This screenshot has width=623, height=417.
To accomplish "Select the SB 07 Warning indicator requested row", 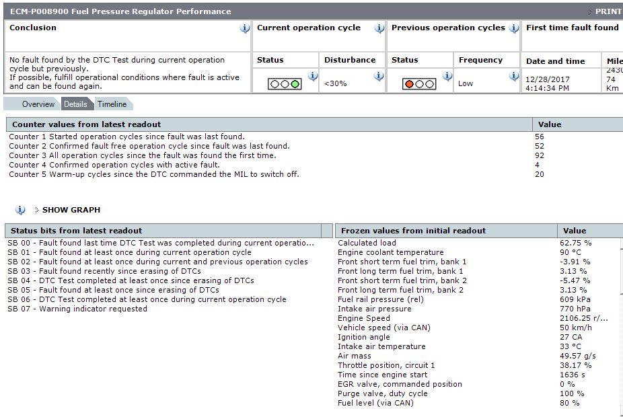I will pos(77,309).
